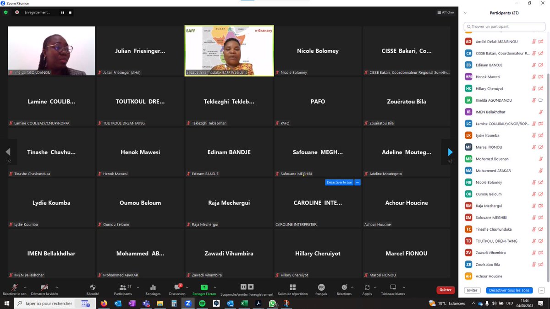Open Firefox from the taskbar
Image resolution: width=550 pixels, height=309 pixels.
pyautogui.click(x=104, y=303)
